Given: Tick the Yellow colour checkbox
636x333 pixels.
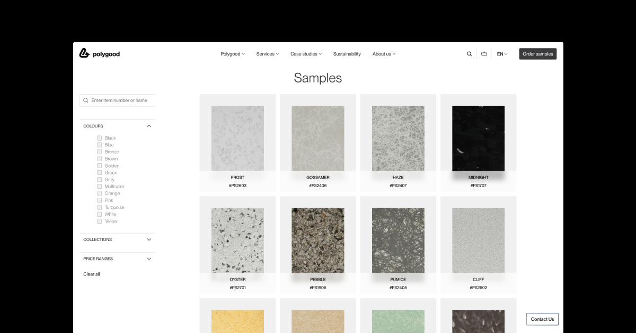Looking at the screenshot, I should pos(99,221).
